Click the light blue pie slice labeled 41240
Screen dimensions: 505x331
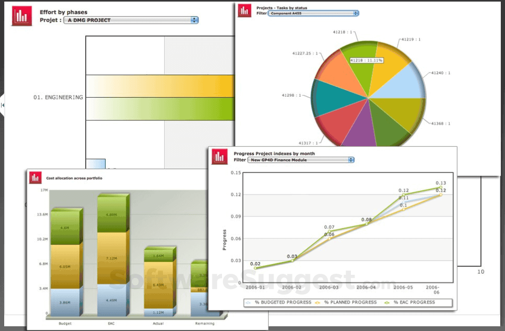[402, 84]
